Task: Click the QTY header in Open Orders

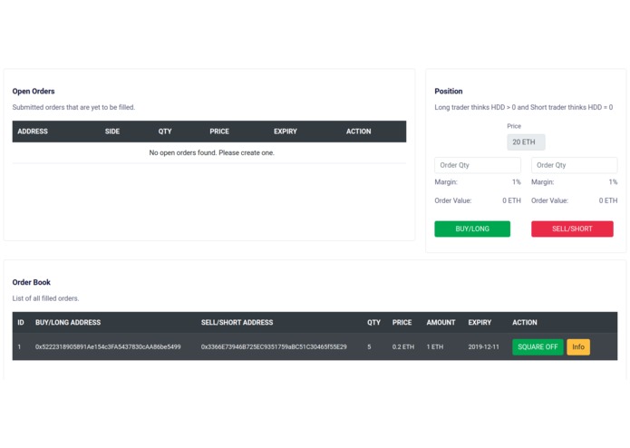Action: [165, 131]
